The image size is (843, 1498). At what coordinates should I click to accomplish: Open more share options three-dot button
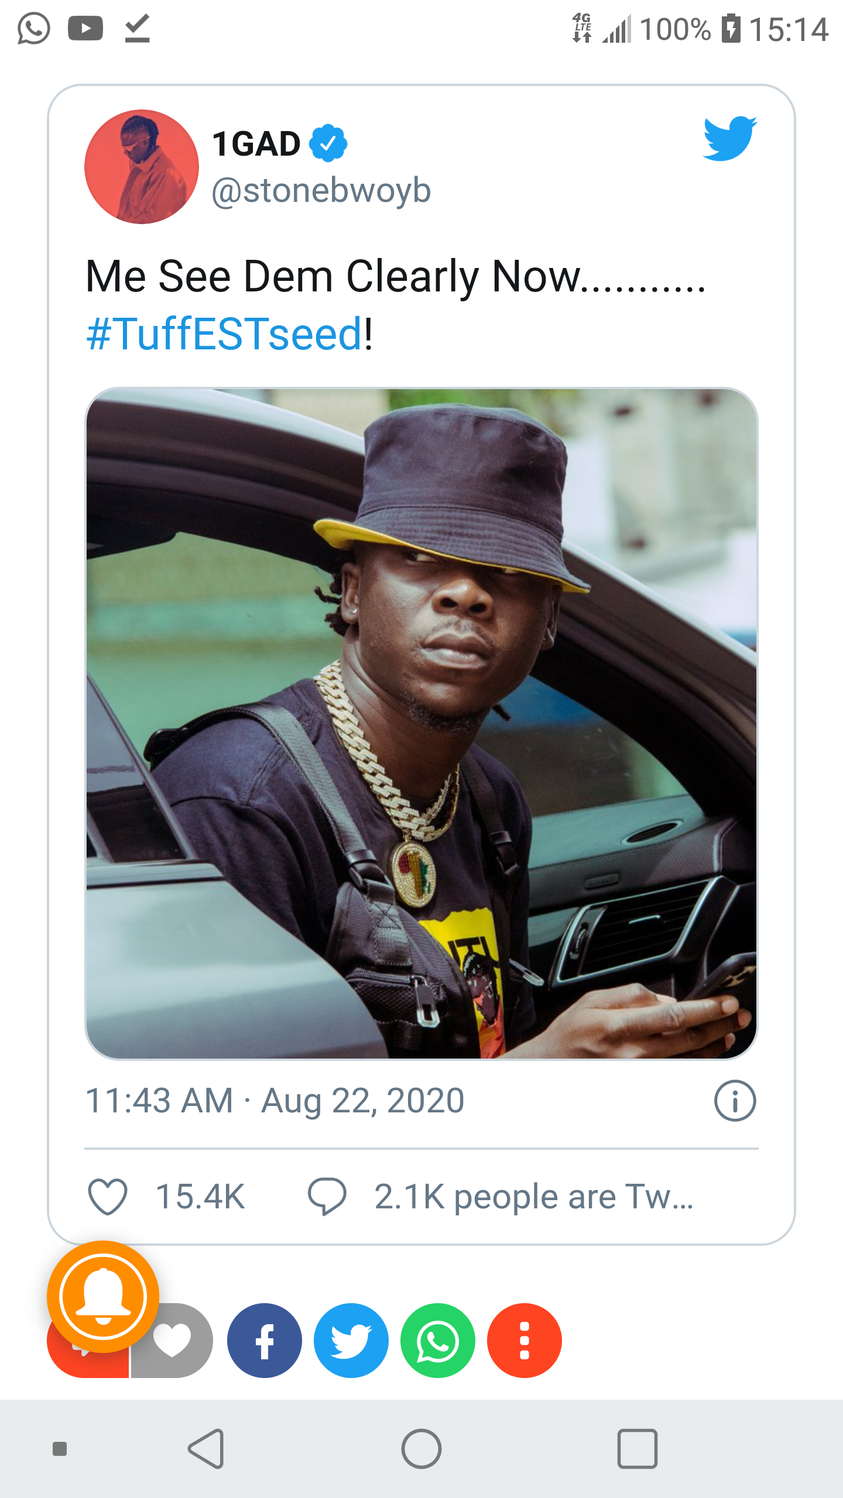click(x=525, y=1341)
